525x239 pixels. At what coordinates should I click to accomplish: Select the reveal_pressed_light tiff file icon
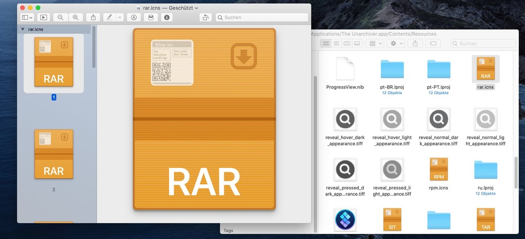392,169
